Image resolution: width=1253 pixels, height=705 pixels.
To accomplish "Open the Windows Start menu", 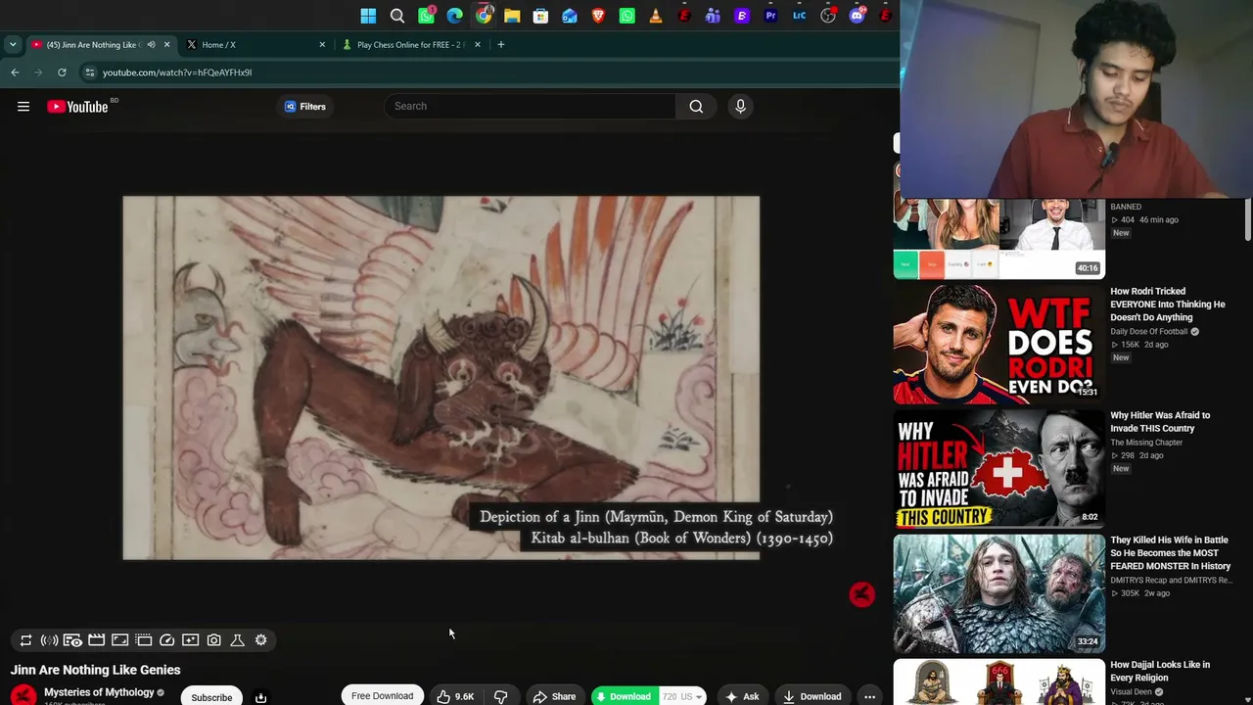I will pyautogui.click(x=368, y=16).
